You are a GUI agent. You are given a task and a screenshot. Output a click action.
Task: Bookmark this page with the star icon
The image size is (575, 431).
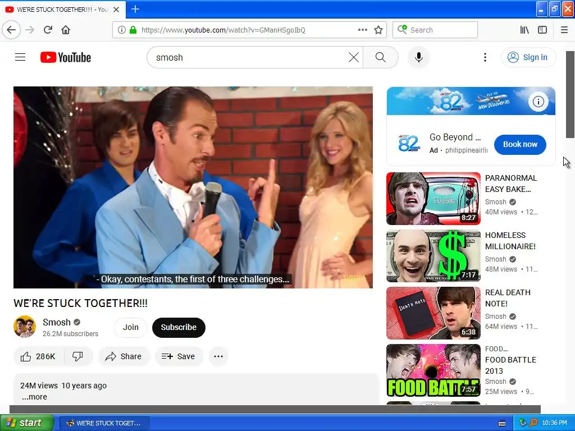click(378, 30)
